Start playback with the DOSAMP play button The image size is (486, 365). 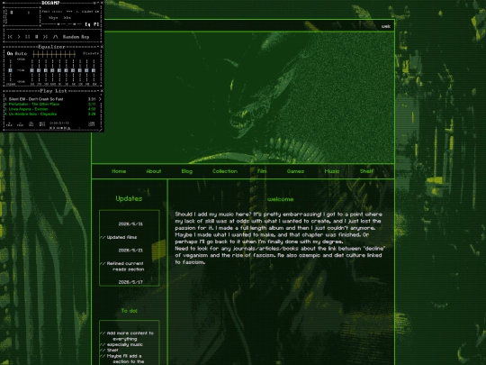click(x=19, y=37)
